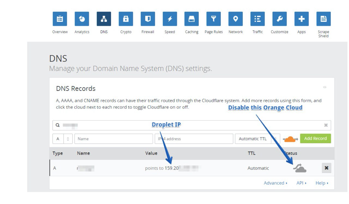This screenshot has height=204, width=349.
Task: Click the Name input field
Action: point(113,139)
